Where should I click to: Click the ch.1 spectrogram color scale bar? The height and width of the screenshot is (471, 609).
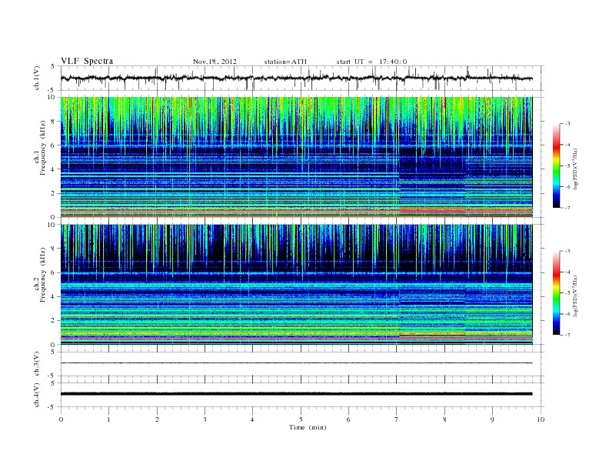556,165
